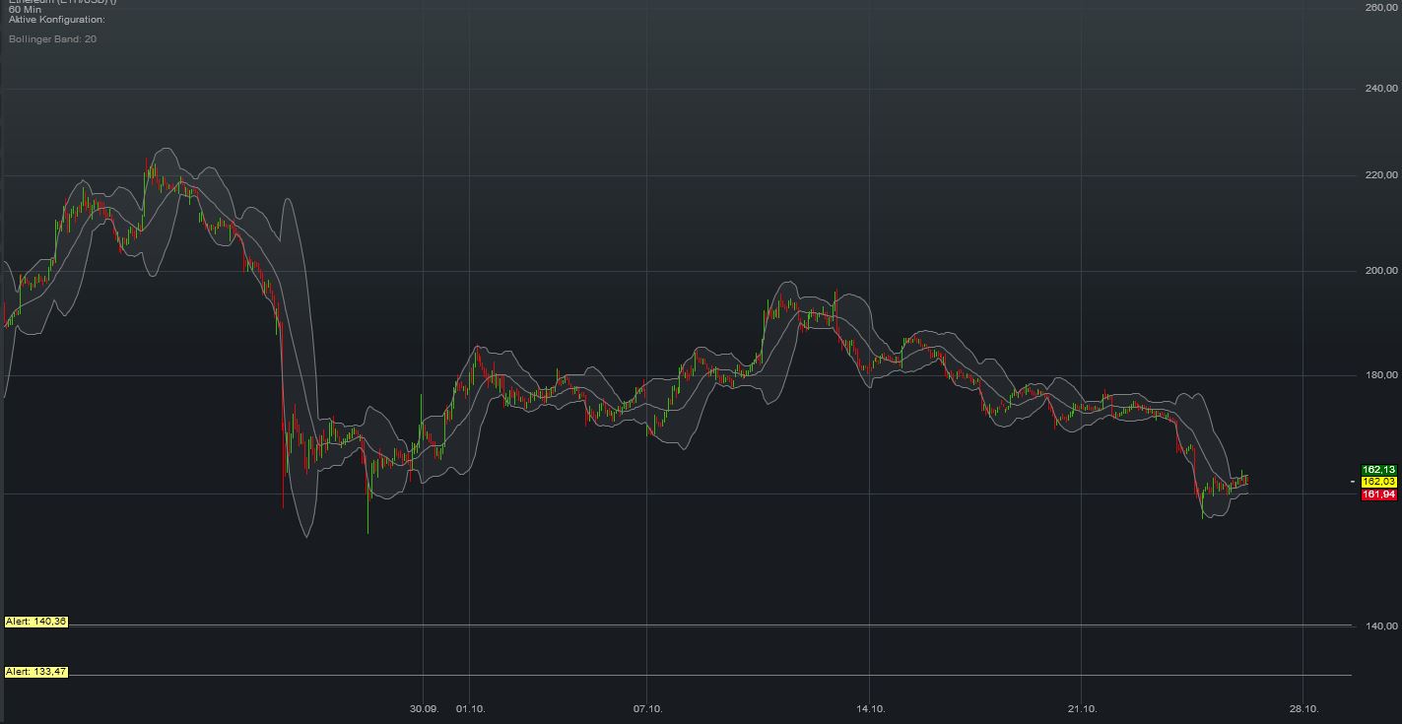Click the 220,00 price axis label
This screenshot has width=1402, height=724.
point(1381,175)
